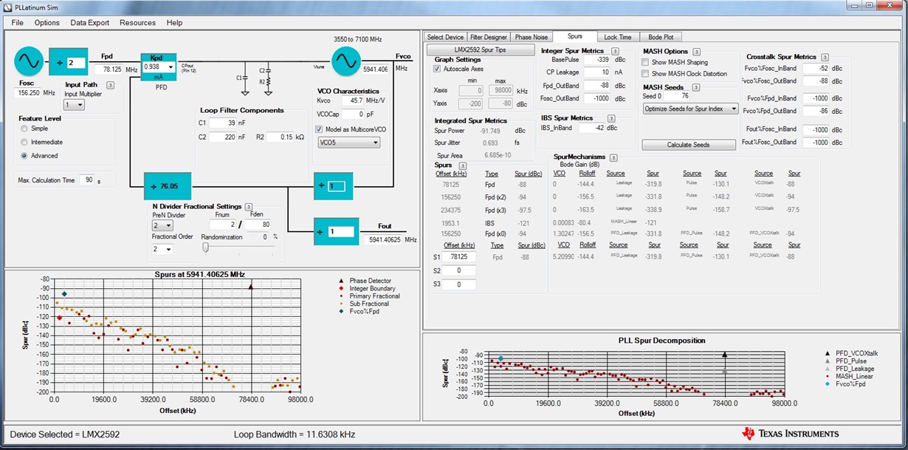Click the Fnum numerator field

222,224
